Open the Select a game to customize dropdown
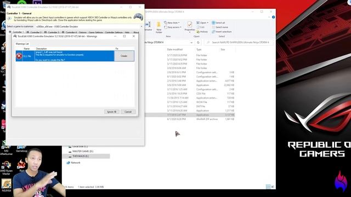351x197 pixels. 141,27
